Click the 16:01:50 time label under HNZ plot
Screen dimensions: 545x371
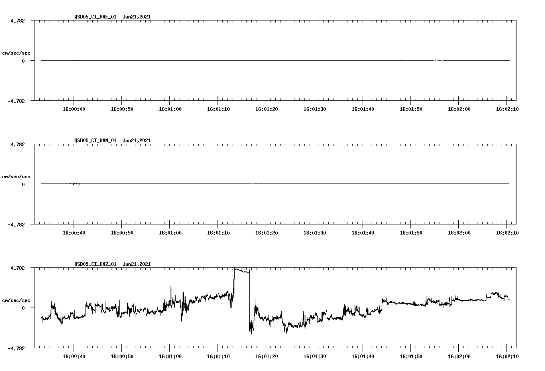(x=411, y=356)
